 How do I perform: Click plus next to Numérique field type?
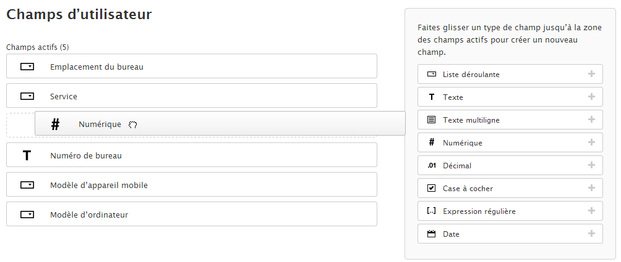pos(591,142)
